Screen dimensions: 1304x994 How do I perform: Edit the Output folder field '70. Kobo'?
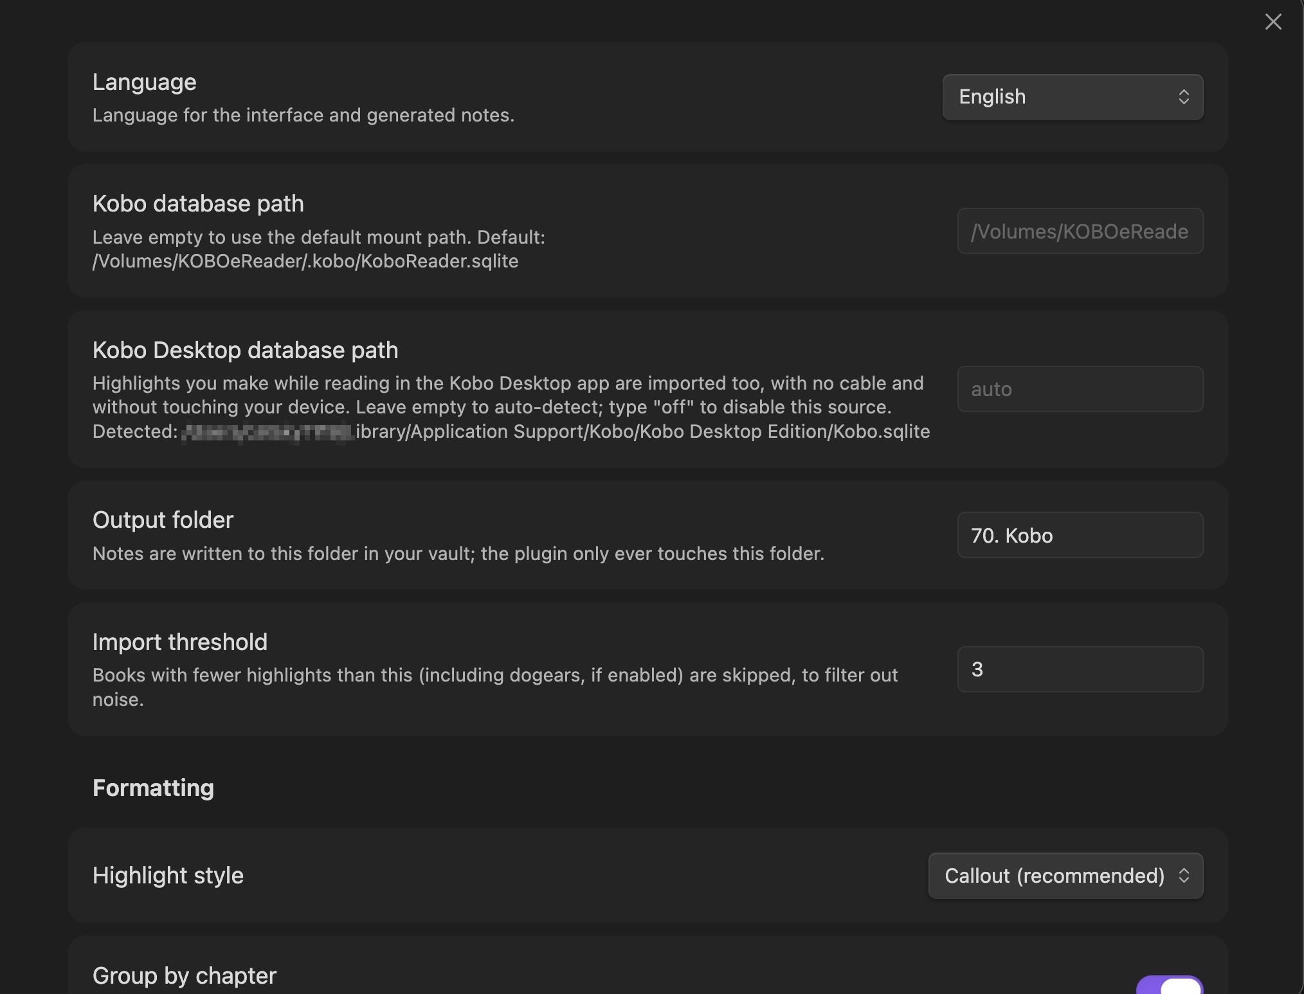pos(1080,535)
